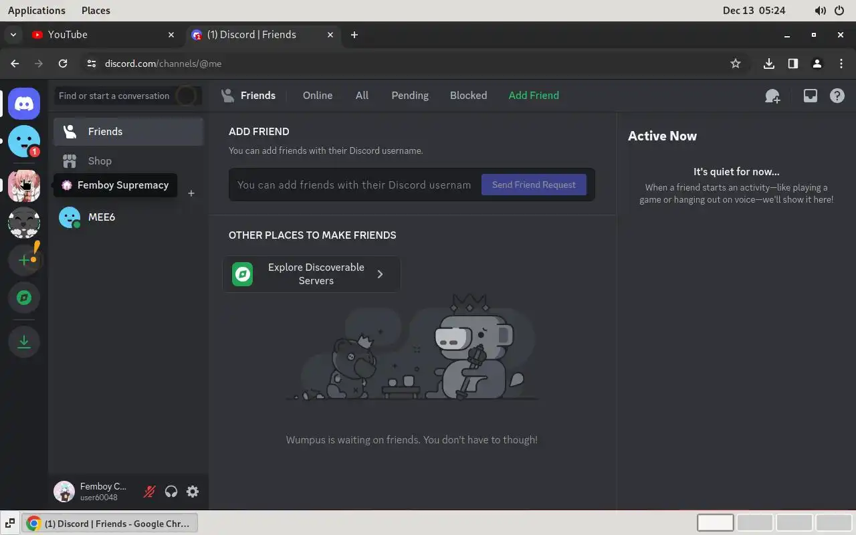This screenshot has height=535, width=856.
Task: Open User Settings gear icon
Action: [x=193, y=492]
